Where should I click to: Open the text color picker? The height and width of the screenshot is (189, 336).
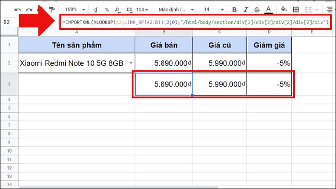[x=268, y=10]
